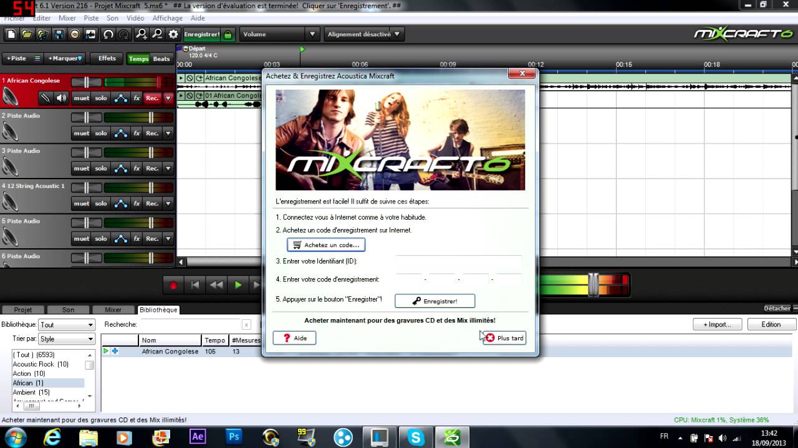This screenshot has height=448, width=798.
Task: Open the Bibliothèque combo box showing Tout
Action: click(x=67, y=325)
